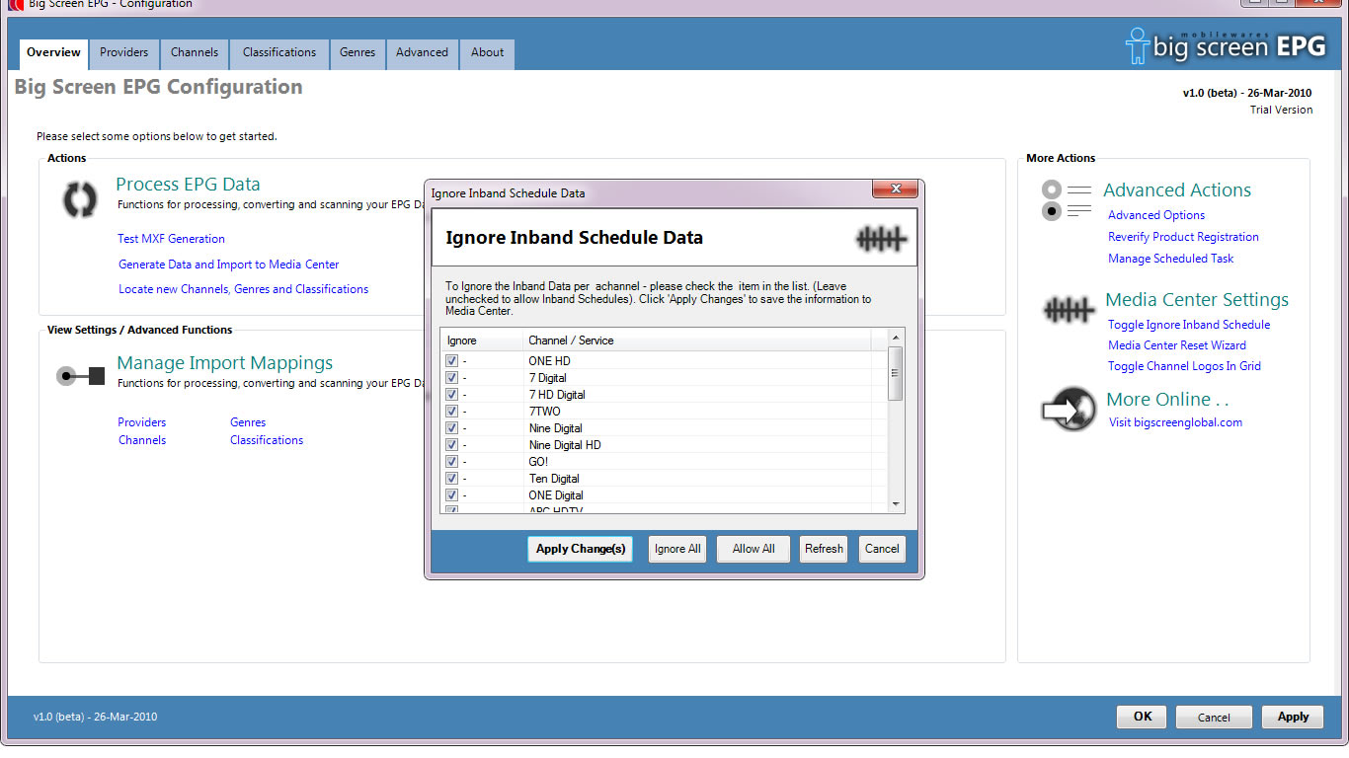Click the fence icon in dialog header
Screen dimensions: 1349x758
881,238
